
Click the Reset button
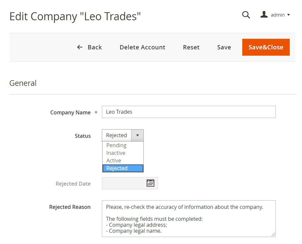click(x=191, y=47)
